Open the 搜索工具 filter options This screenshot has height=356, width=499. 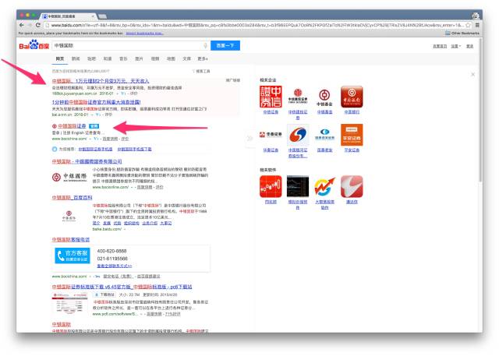tap(201, 71)
